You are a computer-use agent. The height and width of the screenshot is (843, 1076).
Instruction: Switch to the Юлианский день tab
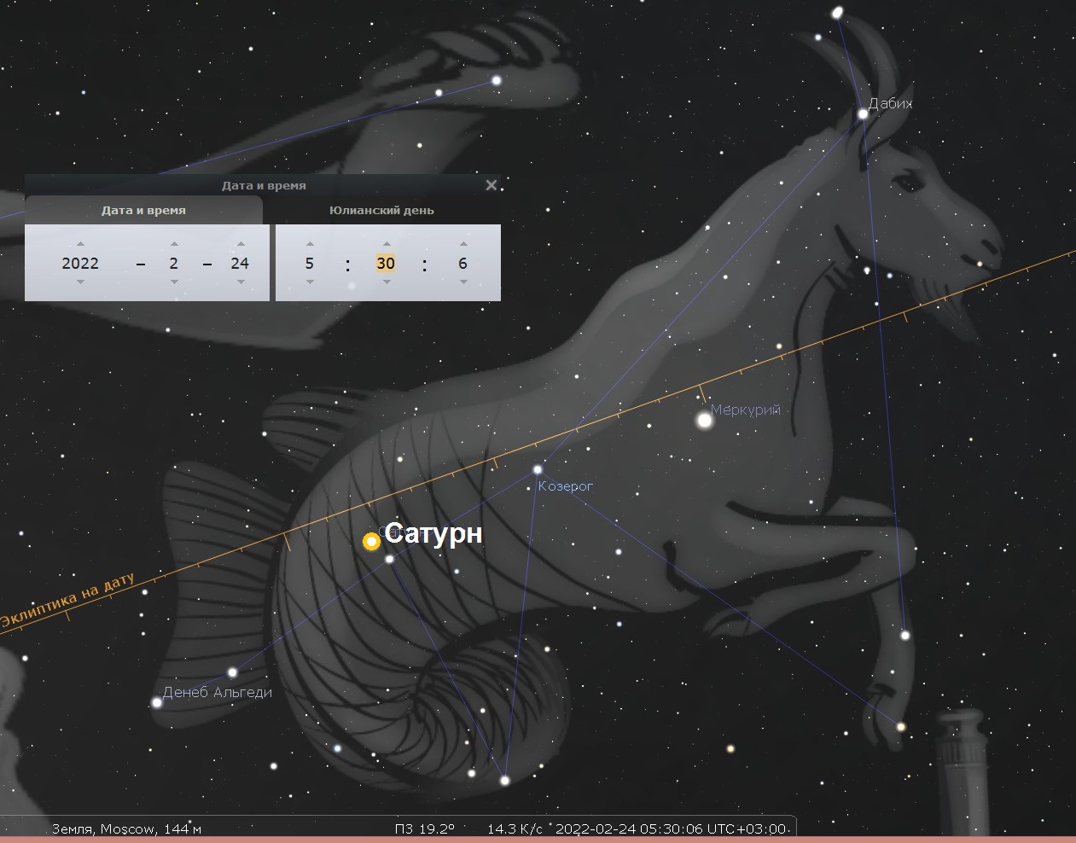pyautogui.click(x=381, y=211)
